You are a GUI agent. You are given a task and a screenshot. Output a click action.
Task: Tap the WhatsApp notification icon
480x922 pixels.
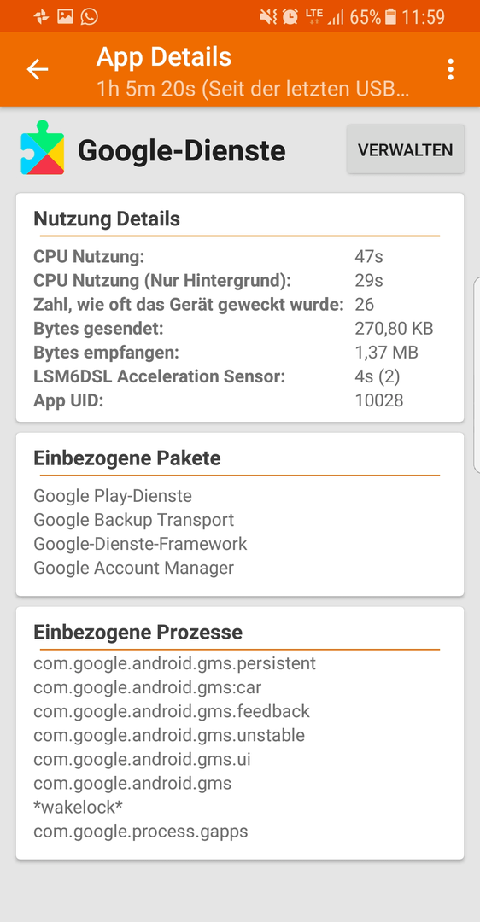point(90,16)
